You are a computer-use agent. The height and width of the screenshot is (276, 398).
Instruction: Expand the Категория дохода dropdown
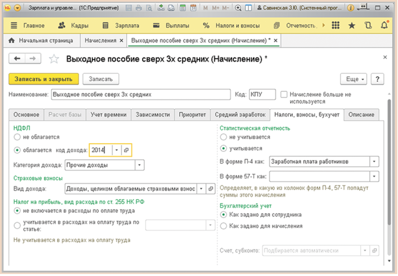click(140, 165)
